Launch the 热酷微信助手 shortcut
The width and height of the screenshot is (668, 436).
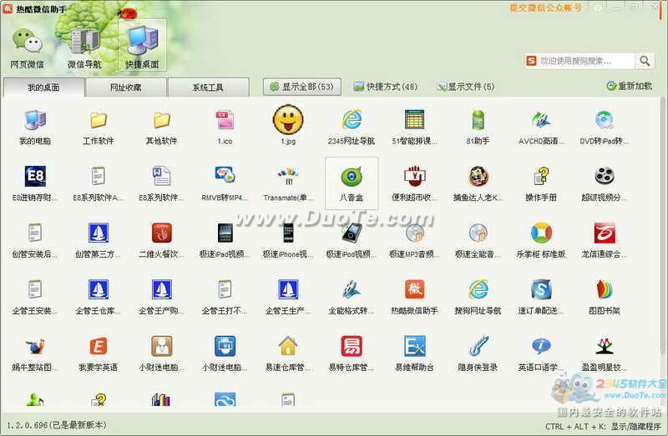(x=414, y=297)
